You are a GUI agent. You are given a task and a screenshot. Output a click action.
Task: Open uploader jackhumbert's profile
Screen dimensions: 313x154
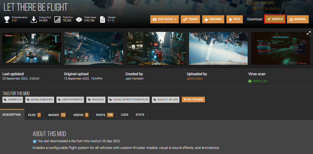coord(195,78)
